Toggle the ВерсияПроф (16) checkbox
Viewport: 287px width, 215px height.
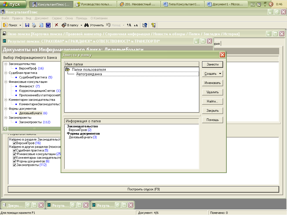click(15, 143)
